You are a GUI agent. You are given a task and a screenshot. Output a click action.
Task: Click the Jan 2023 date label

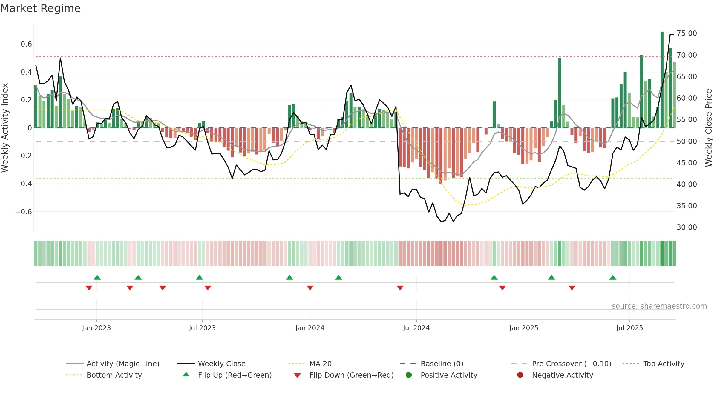[96, 328]
